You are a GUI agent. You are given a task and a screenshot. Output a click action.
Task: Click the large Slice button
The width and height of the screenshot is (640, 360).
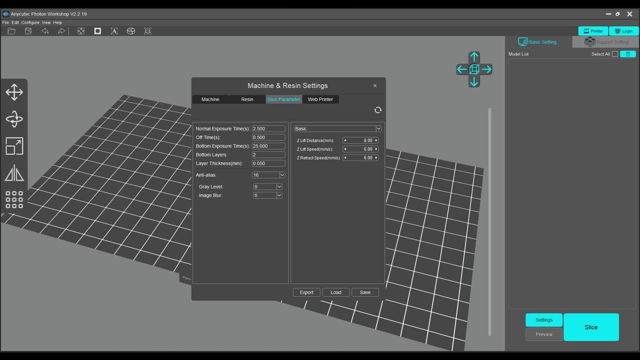pos(591,327)
